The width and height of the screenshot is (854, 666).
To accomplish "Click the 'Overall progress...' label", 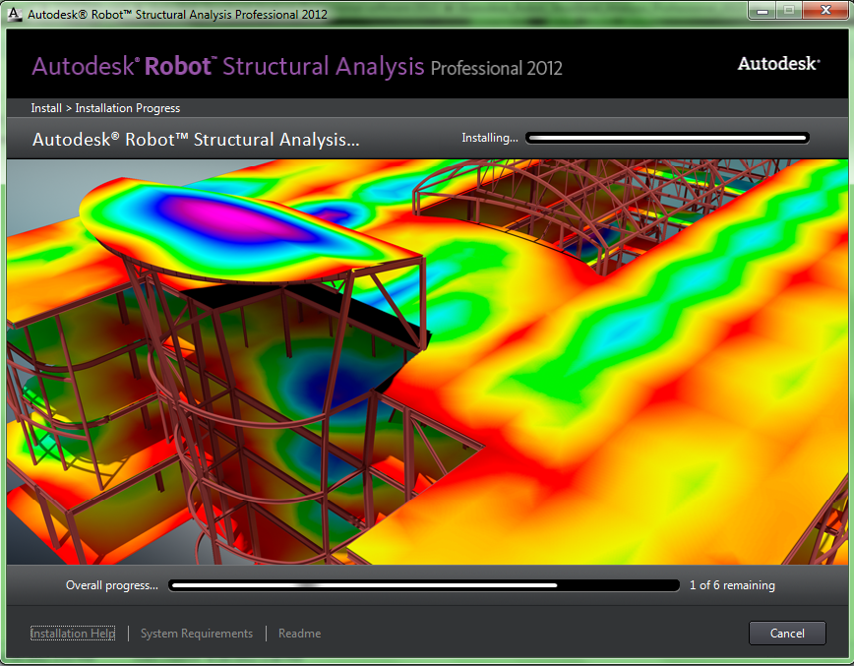I will pos(111,585).
